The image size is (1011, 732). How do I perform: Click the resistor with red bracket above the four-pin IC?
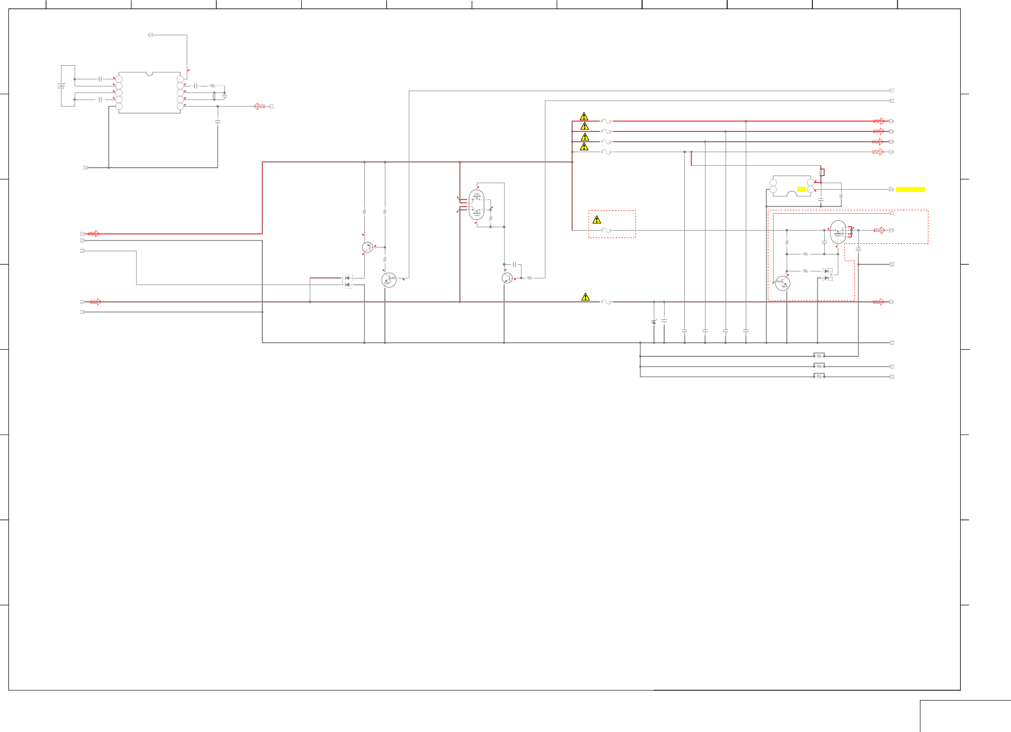(821, 172)
